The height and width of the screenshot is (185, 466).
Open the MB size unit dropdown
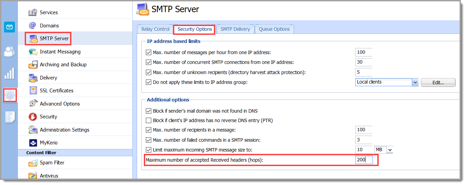point(390,150)
